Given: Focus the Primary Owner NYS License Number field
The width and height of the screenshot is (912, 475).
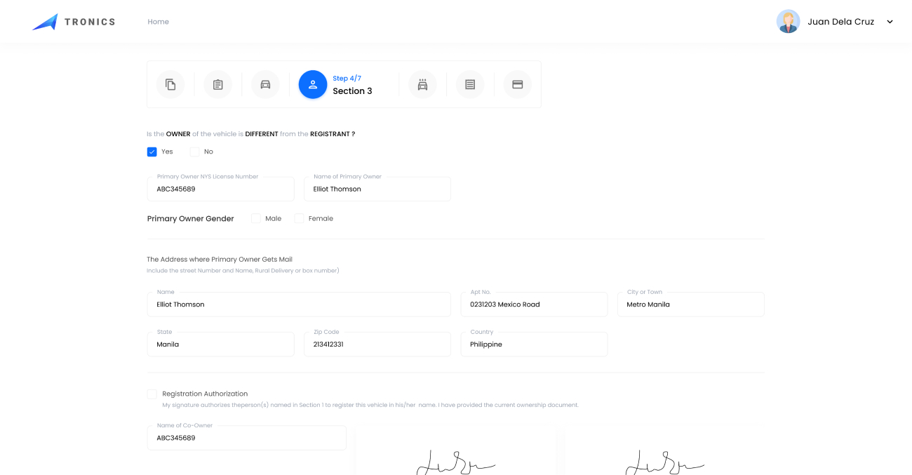Looking at the screenshot, I should (220, 189).
